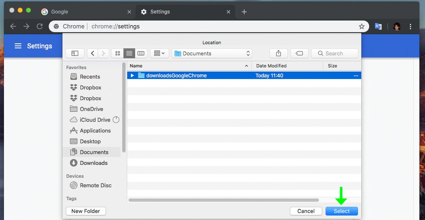Toggle the sidebar visibility button
The width and height of the screenshot is (425, 220).
[75, 54]
